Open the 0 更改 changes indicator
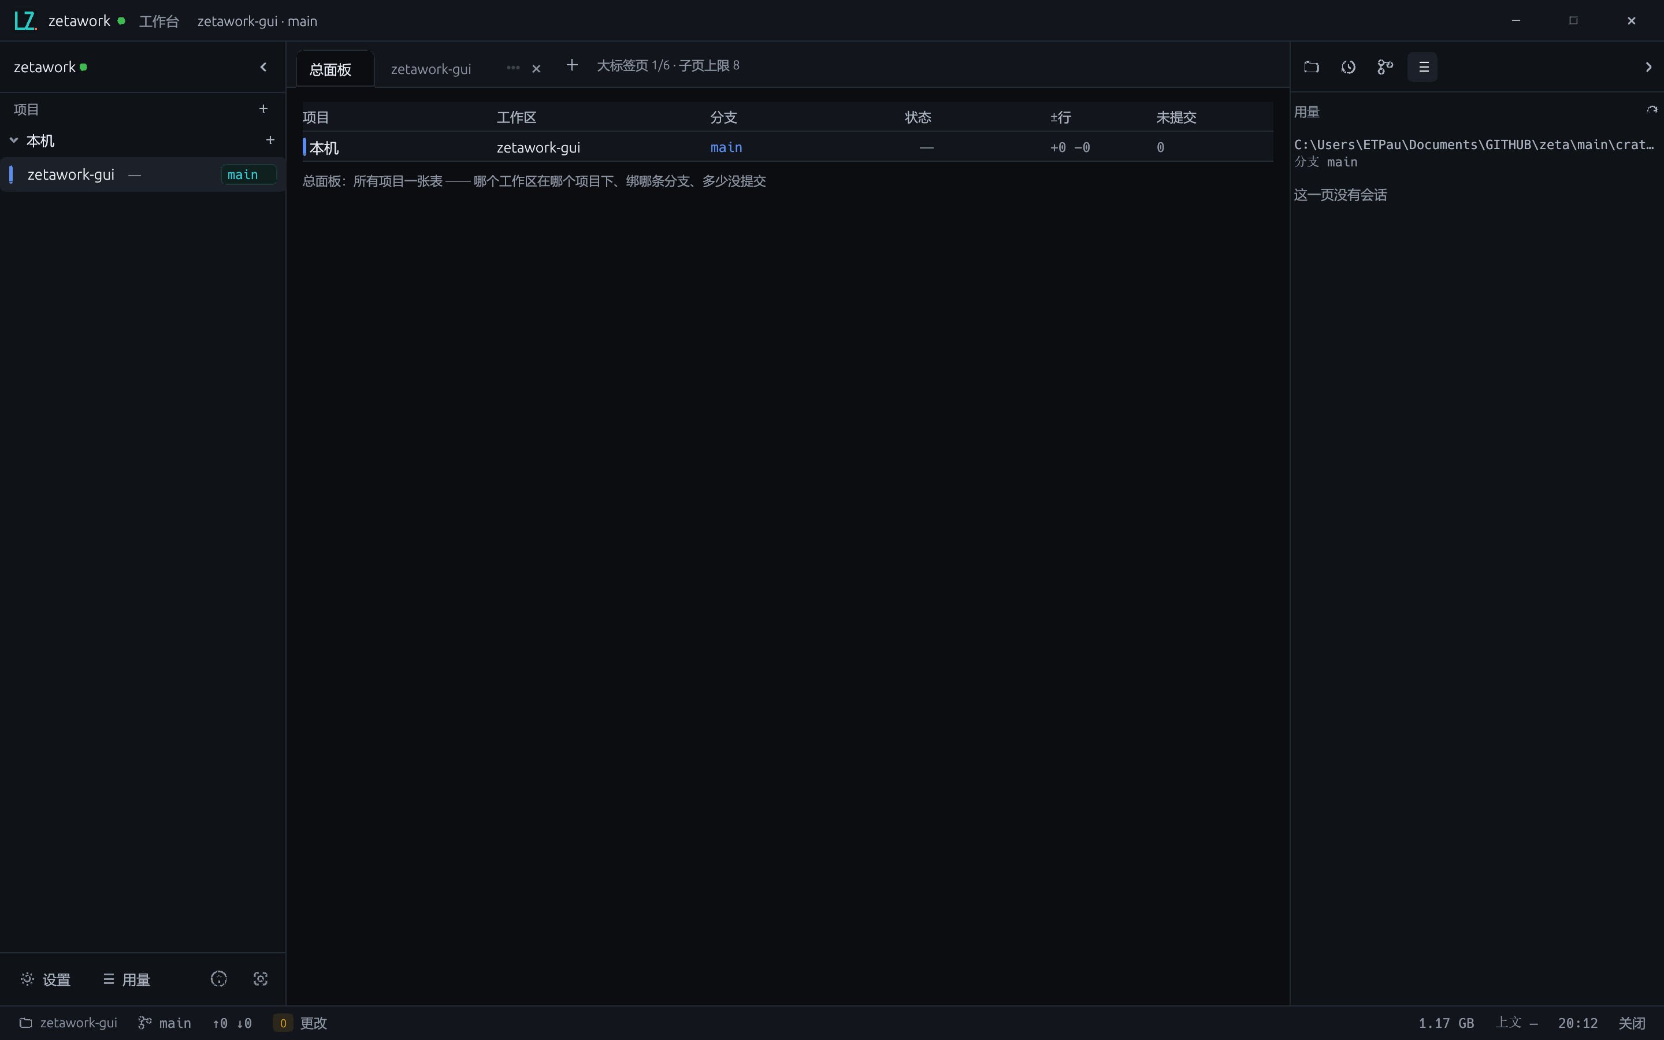 [300, 1023]
